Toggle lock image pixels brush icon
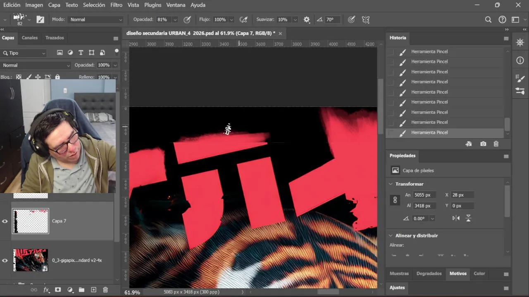This screenshot has height=297, width=529. [x=29, y=77]
